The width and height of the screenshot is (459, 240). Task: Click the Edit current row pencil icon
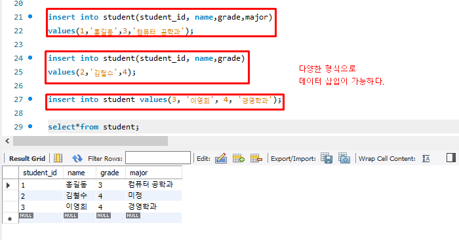[x=221, y=158]
